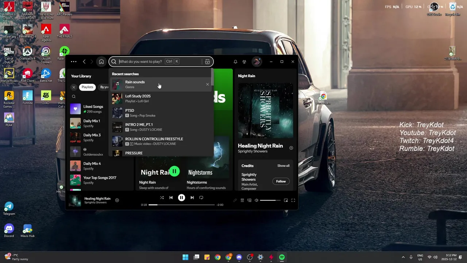Skip to previous track
The image size is (467, 263).
(171, 198)
